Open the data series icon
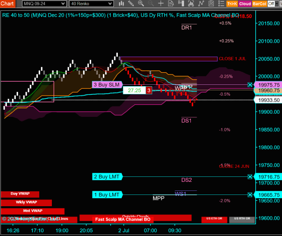The width and height of the screenshot is (282, 236). [x=191, y=4]
